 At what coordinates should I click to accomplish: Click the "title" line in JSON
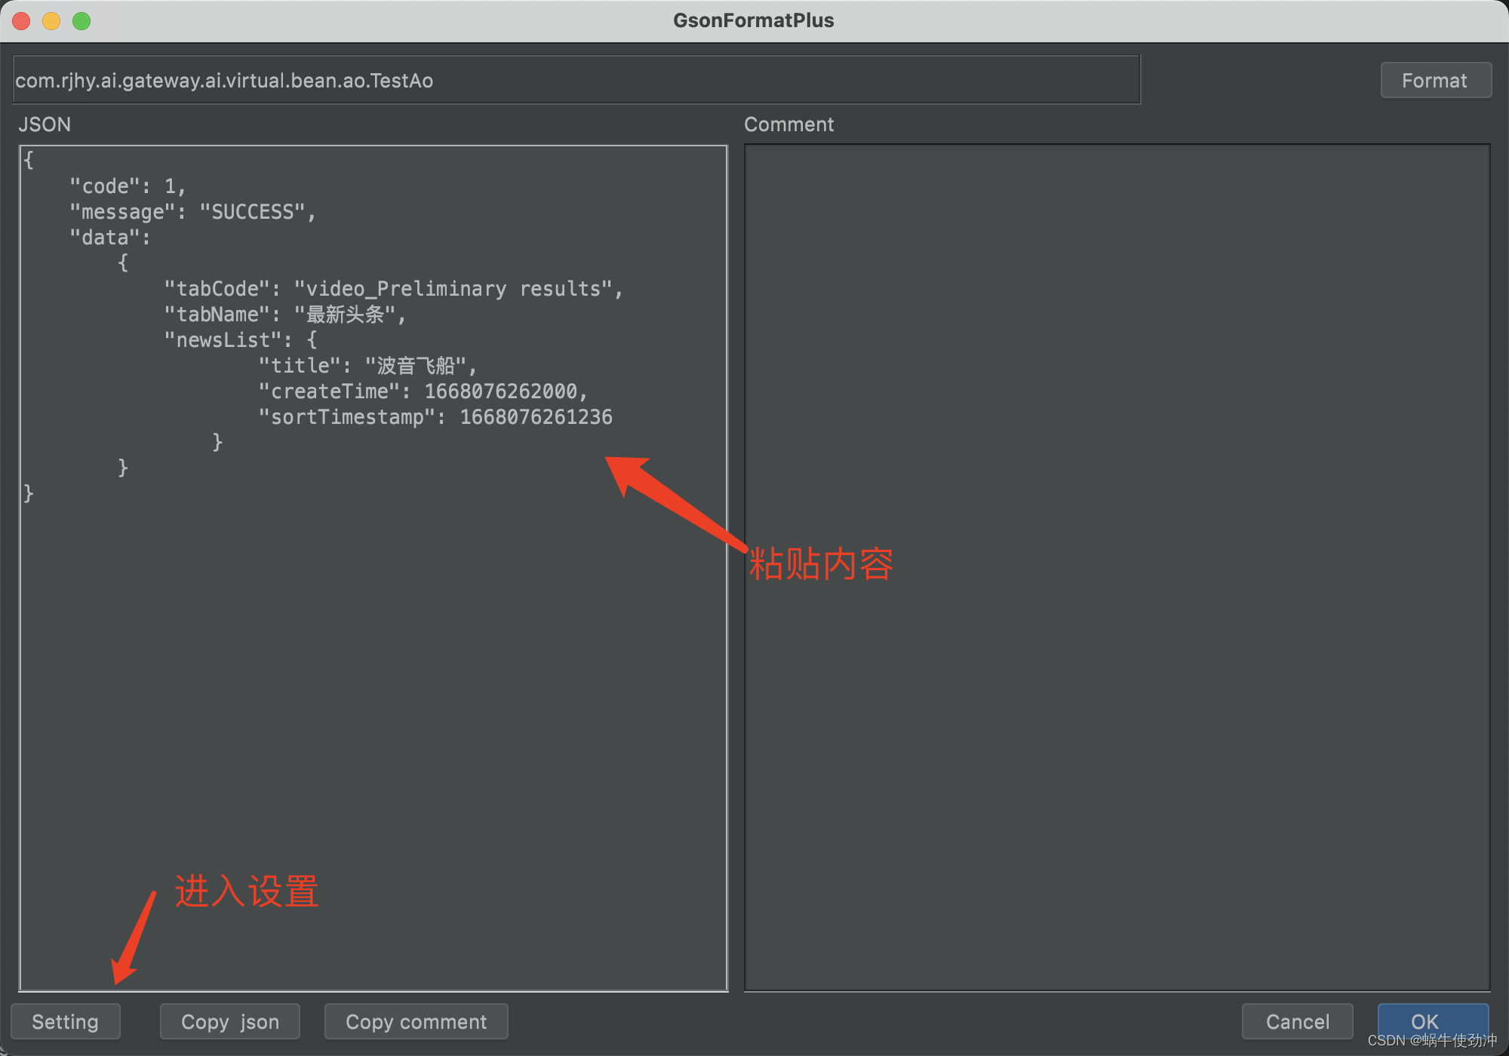coord(367,366)
